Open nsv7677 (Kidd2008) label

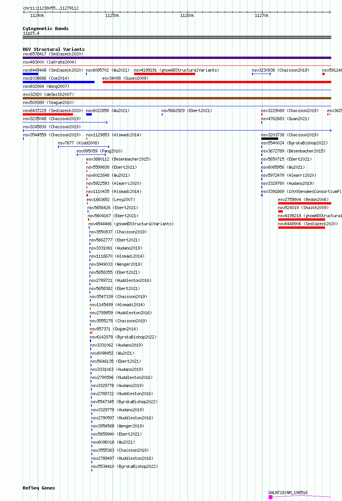[x=78, y=143]
